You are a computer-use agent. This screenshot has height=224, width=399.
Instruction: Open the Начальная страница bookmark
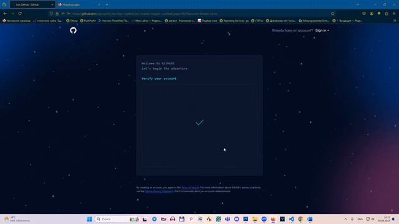click(17, 21)
